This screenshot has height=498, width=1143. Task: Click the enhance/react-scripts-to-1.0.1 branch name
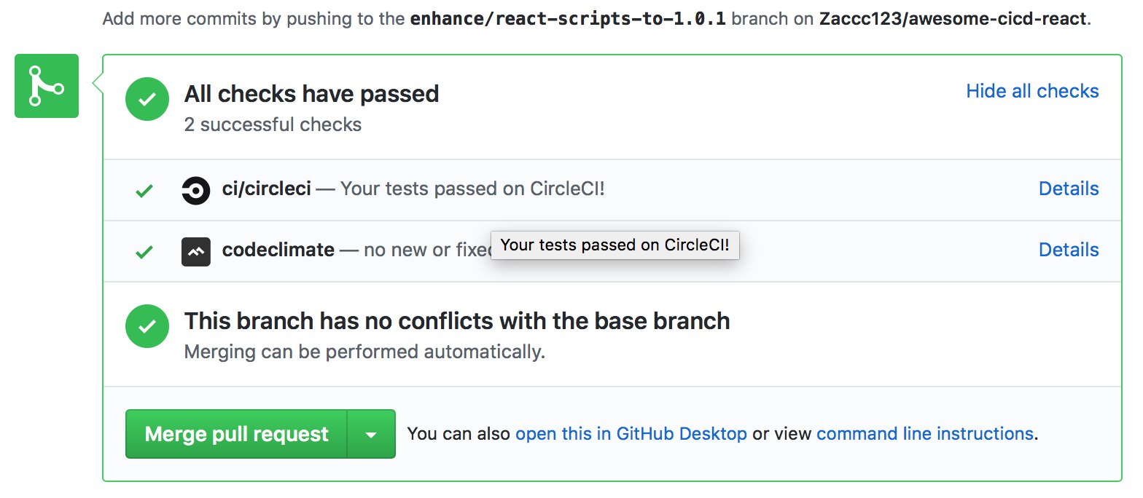click(569, 19)
